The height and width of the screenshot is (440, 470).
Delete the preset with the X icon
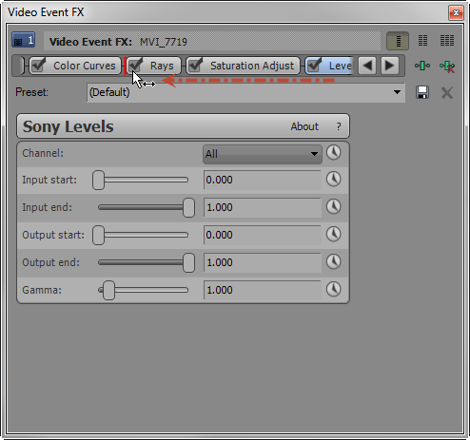pyautogui.click(x=447, y=93)
